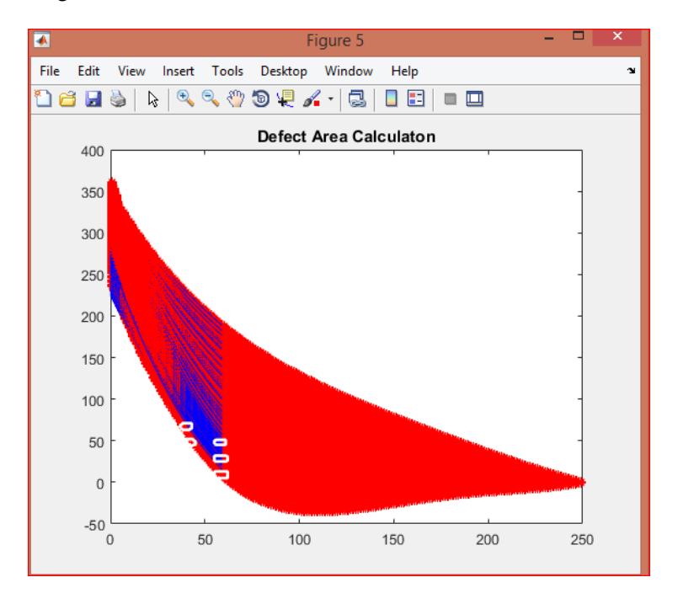Activate the Zoom Out tool

(211, 99)
